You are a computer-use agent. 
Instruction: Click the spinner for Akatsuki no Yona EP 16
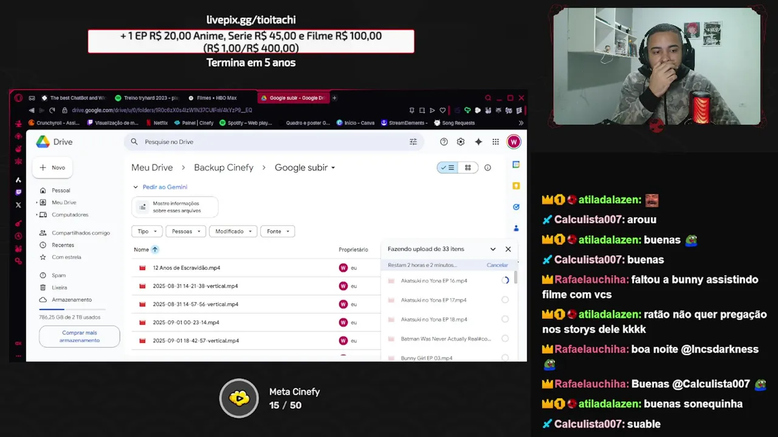(505, 280)
